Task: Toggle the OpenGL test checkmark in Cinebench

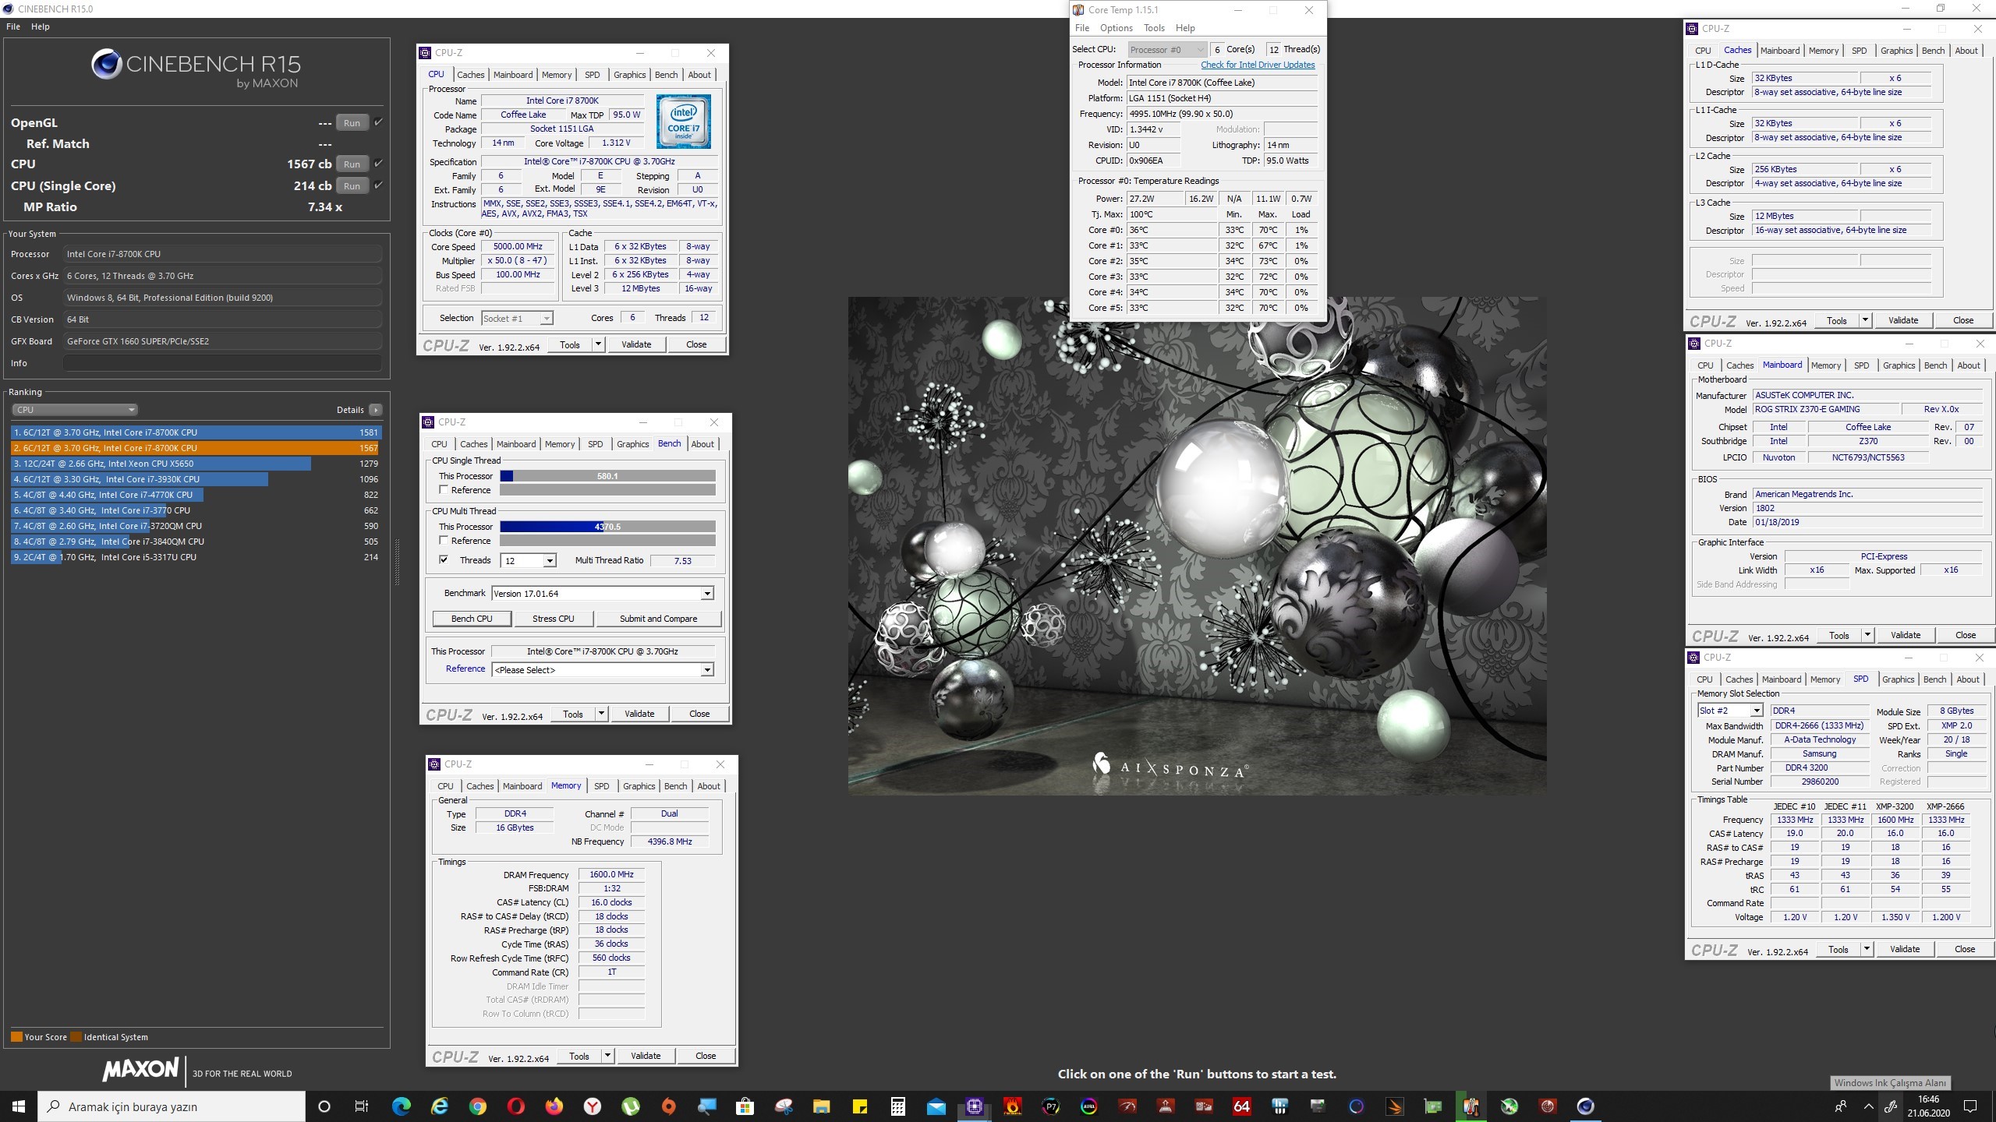Action: click(x=378, y=122)
